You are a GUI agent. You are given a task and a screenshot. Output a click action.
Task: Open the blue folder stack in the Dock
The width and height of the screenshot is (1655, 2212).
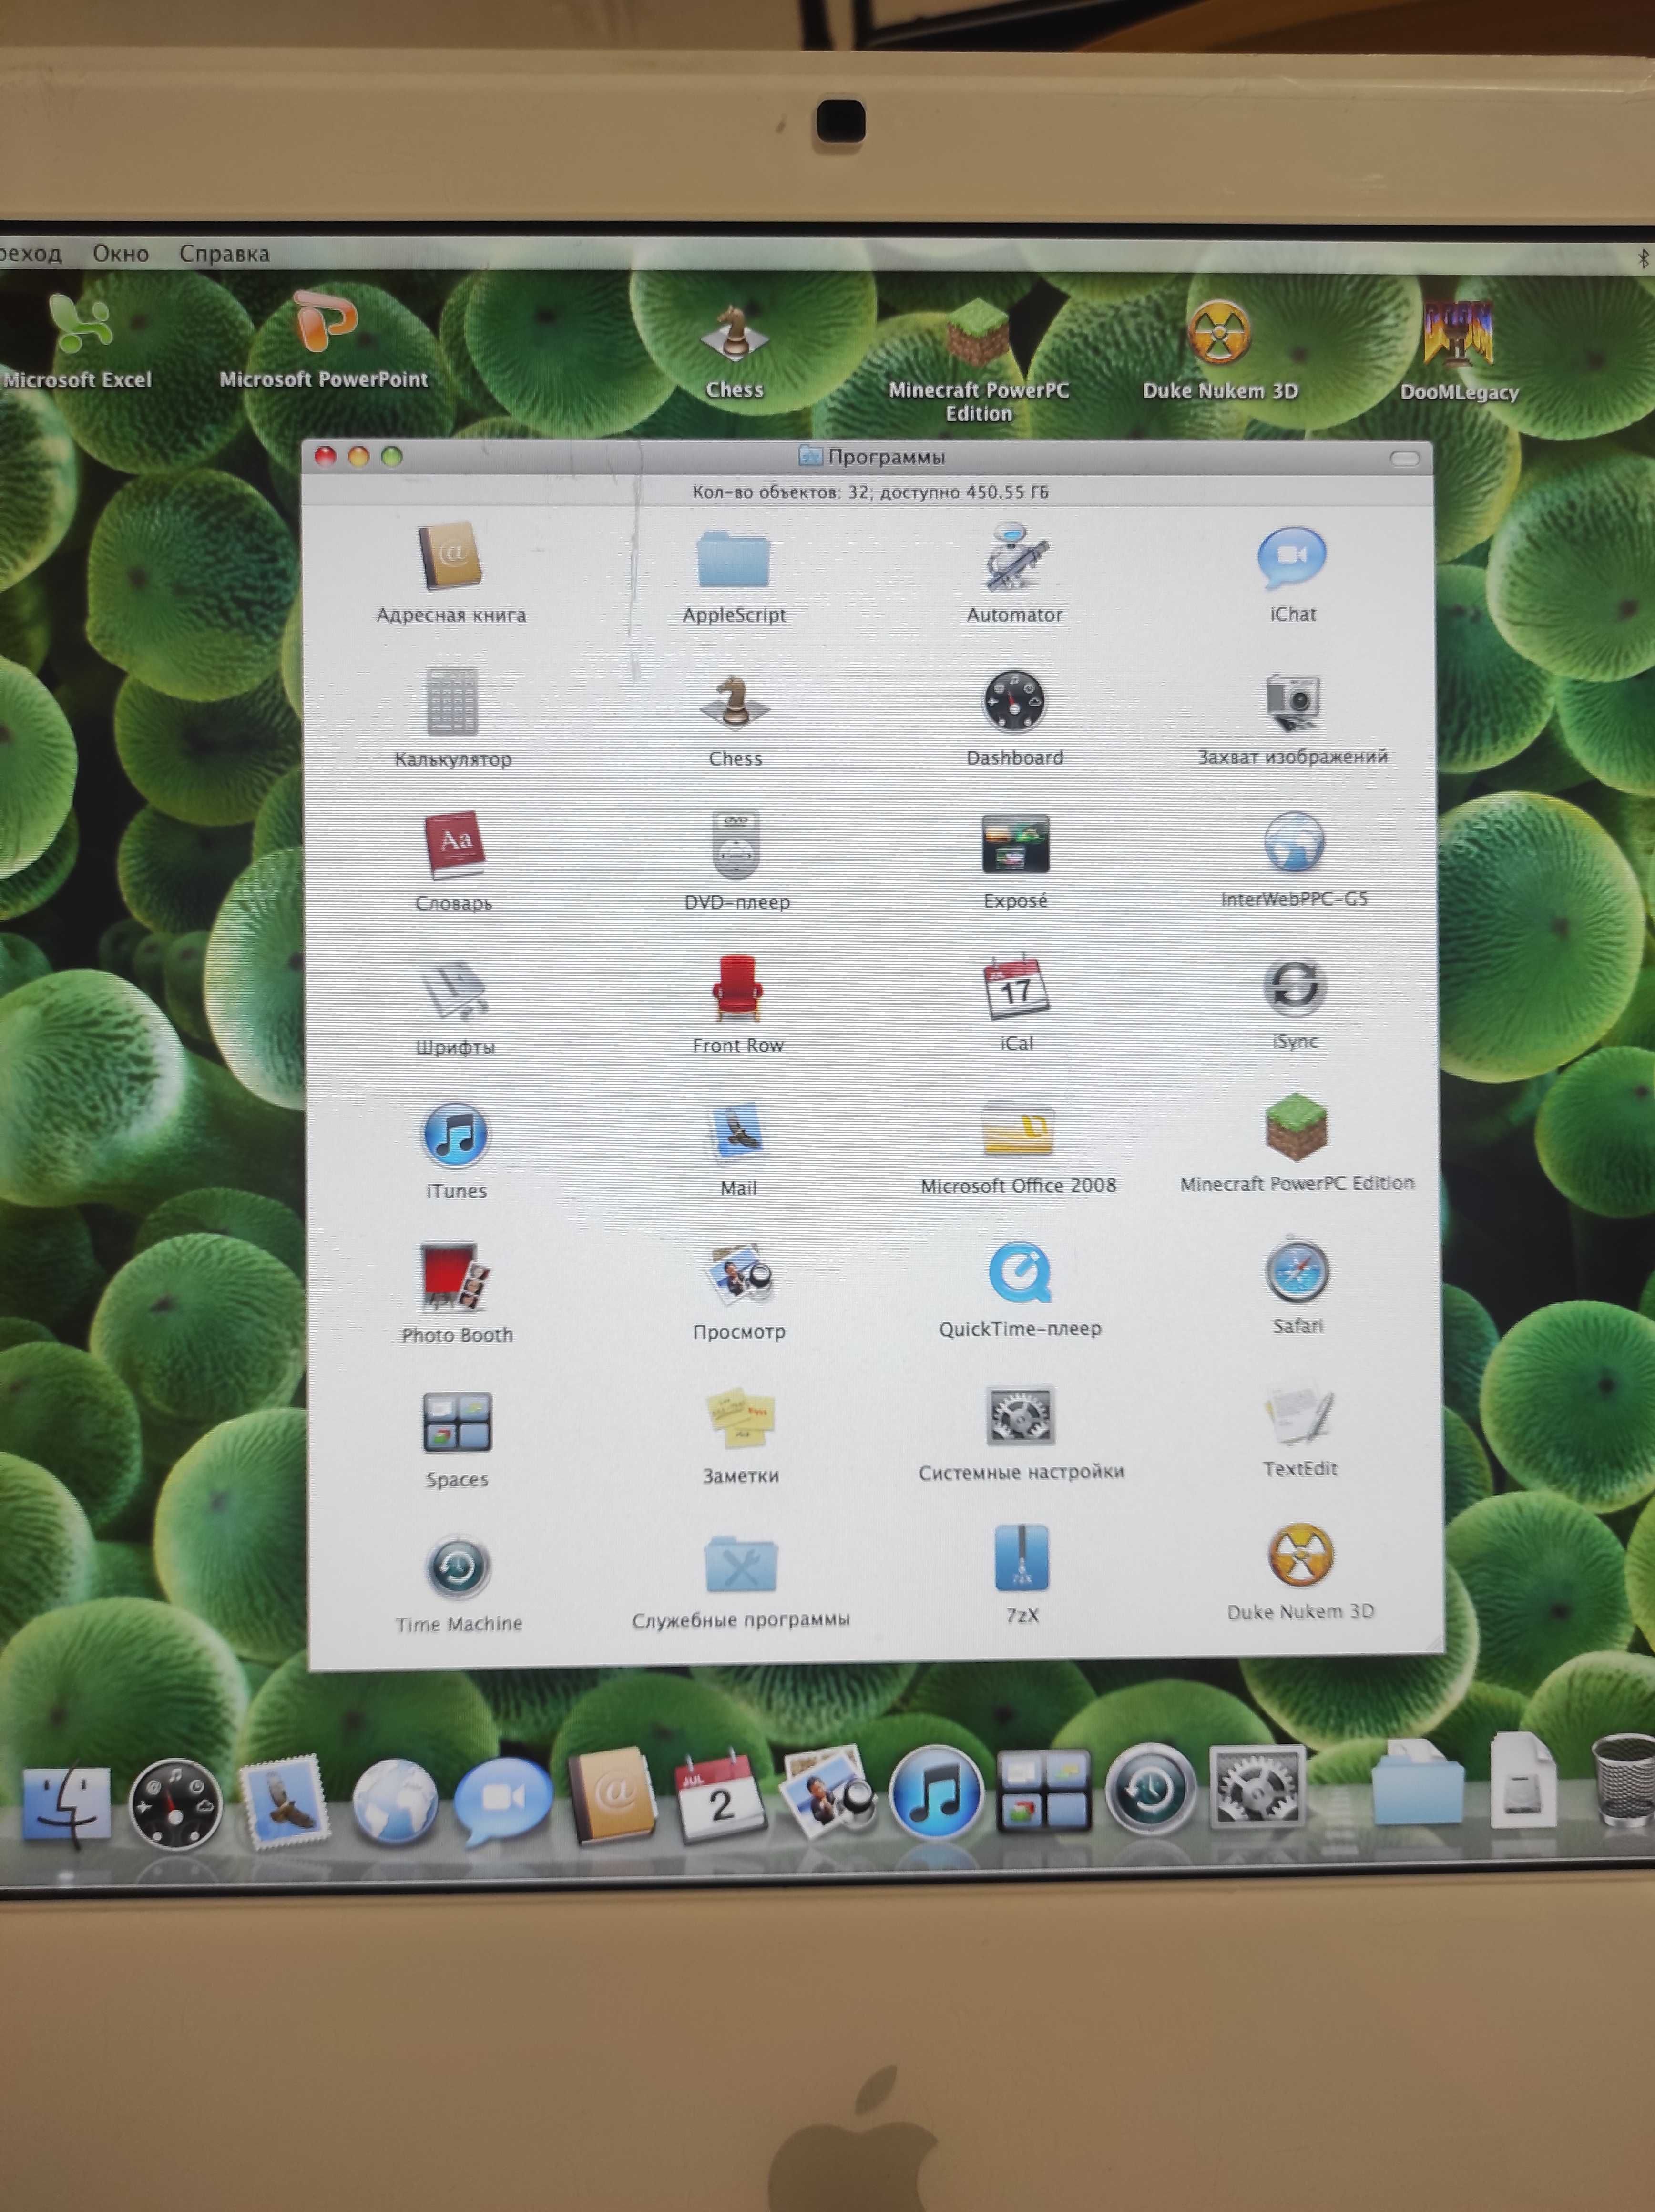pos(1418,1782)
